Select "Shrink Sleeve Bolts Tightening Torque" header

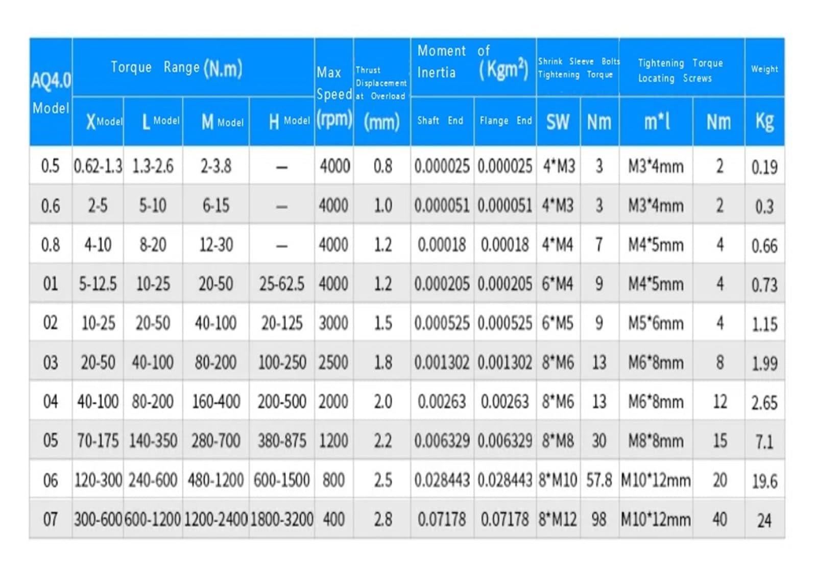(579, 68)
